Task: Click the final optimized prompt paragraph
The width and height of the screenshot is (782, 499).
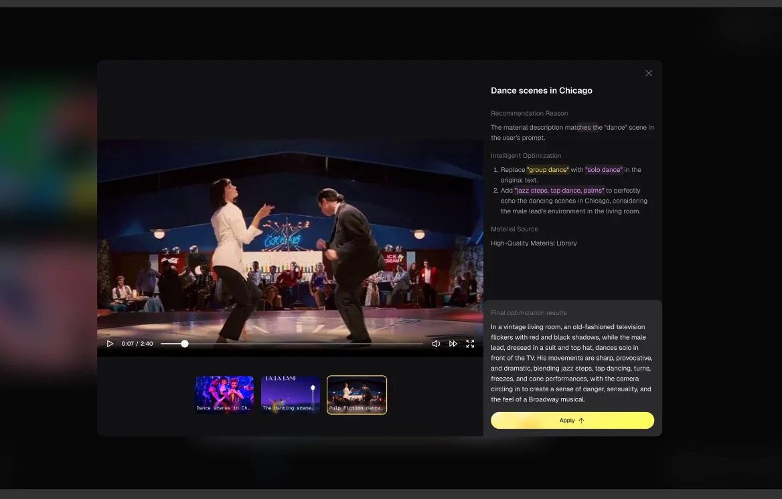Action: (x=572, y=363)
